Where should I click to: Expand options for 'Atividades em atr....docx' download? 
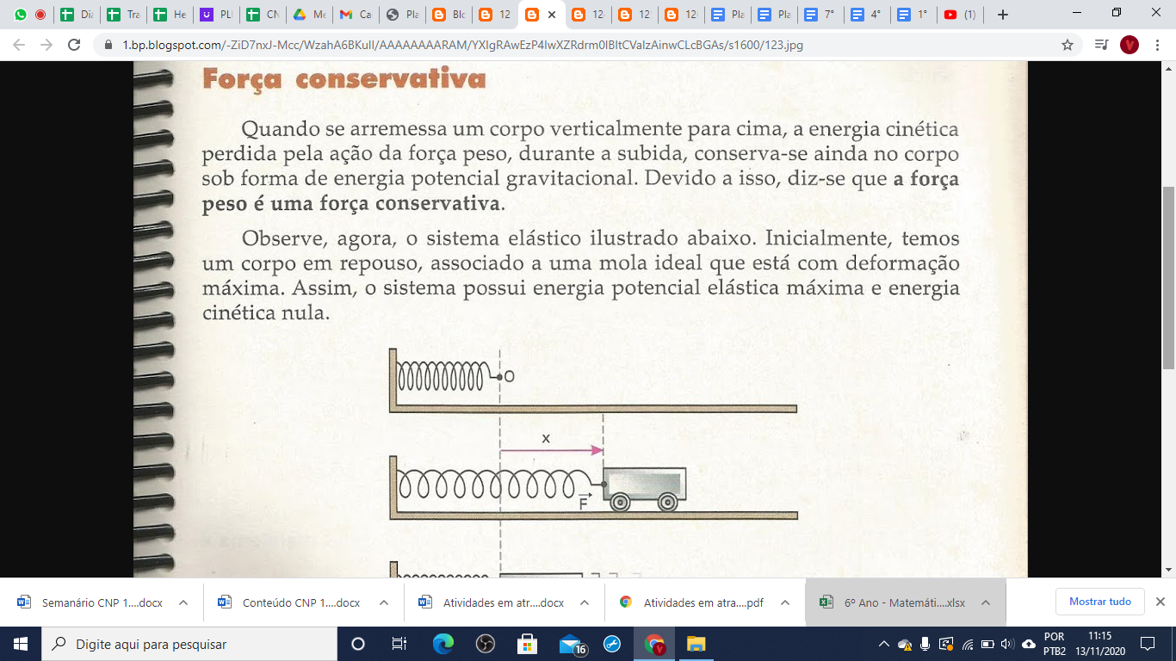(585, 602)
